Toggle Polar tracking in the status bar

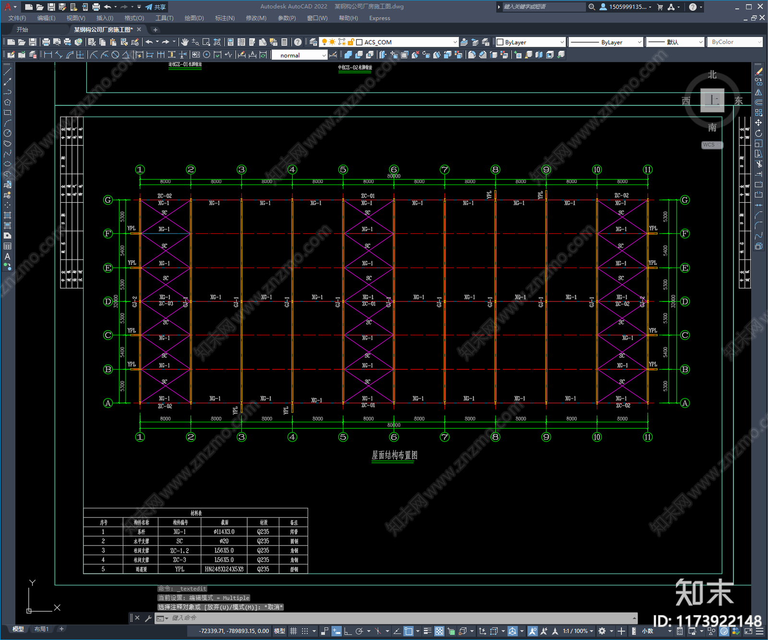(x=359, y=631)
